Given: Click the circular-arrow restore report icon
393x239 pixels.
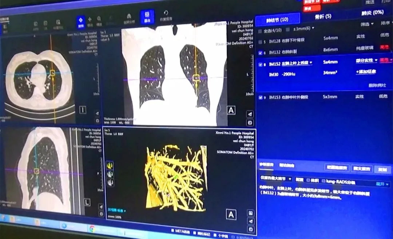Looking at the screenshot, I should click(166, 15).
